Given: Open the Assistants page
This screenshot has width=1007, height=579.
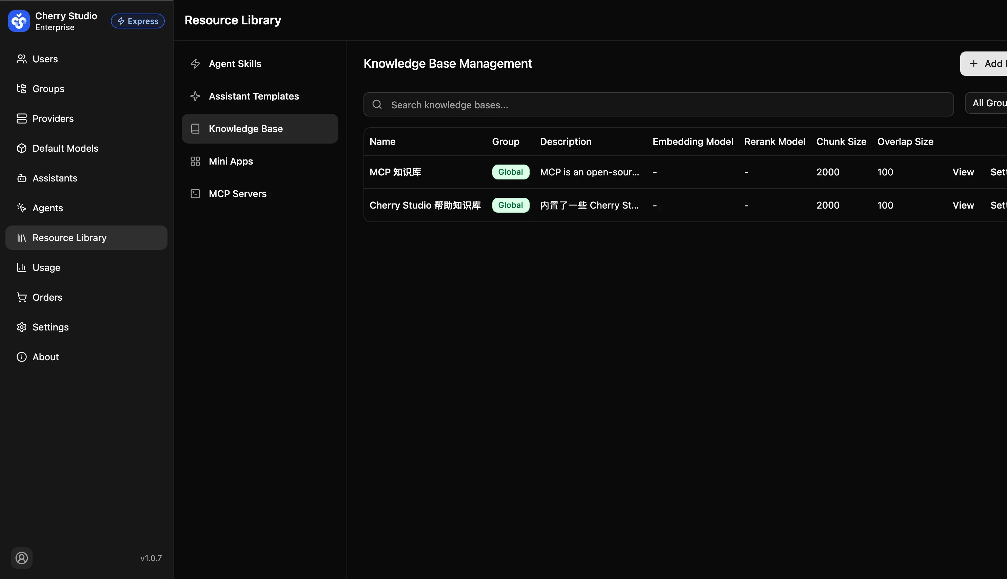Looking at the screenshot, I should [x=86, y=178].
